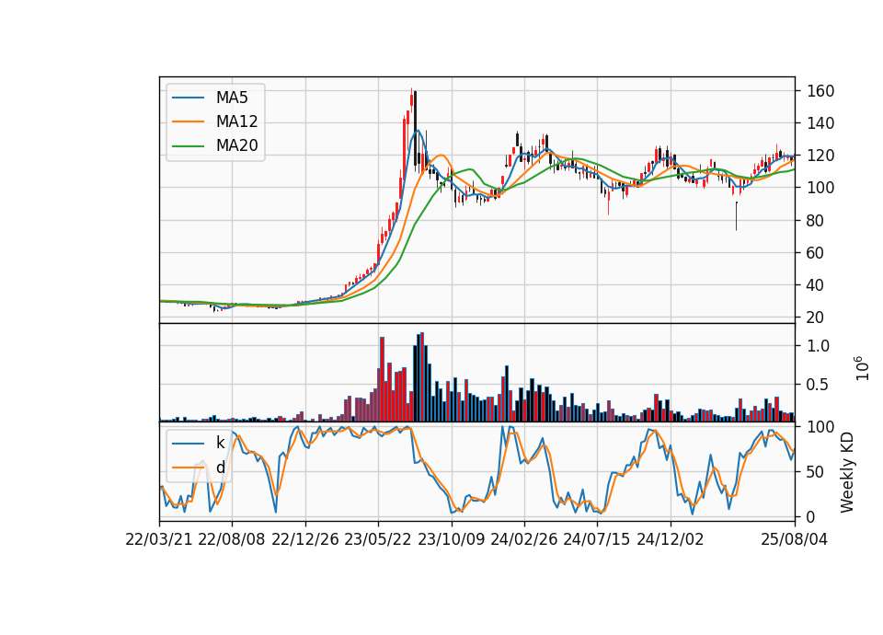
Task: Click the 24/12/02 date axis label
Action: pyautogui.click(x=671, y=539)
